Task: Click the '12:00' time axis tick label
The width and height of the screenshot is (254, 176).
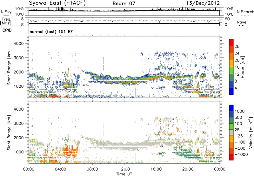Action: coord(124,169)
